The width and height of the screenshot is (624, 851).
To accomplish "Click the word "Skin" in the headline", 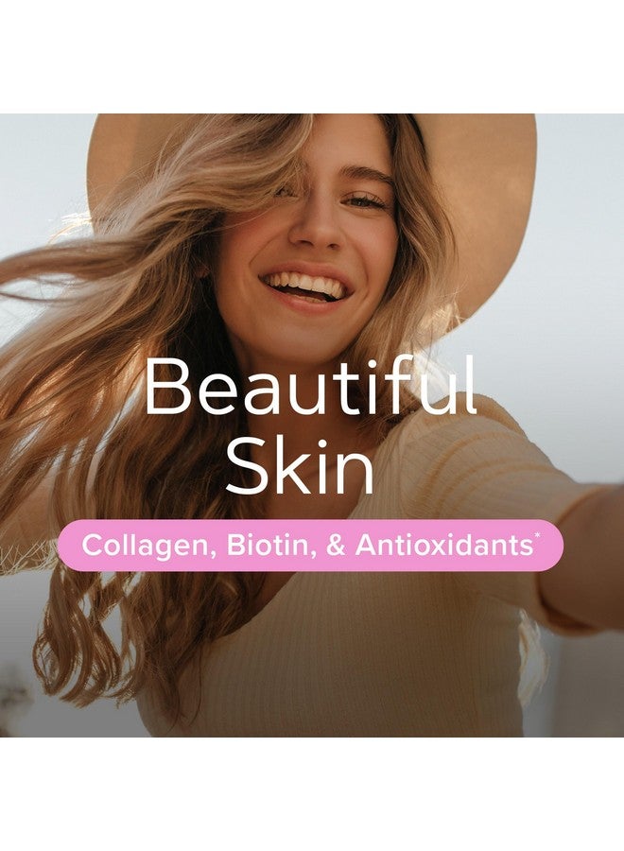I will click(300, 465).
